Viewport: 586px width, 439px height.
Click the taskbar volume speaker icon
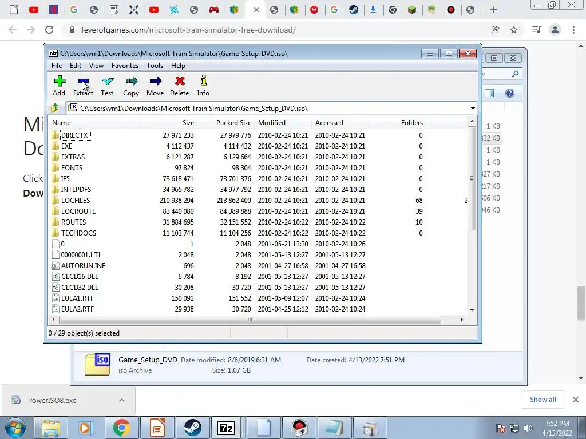(528, 428)
